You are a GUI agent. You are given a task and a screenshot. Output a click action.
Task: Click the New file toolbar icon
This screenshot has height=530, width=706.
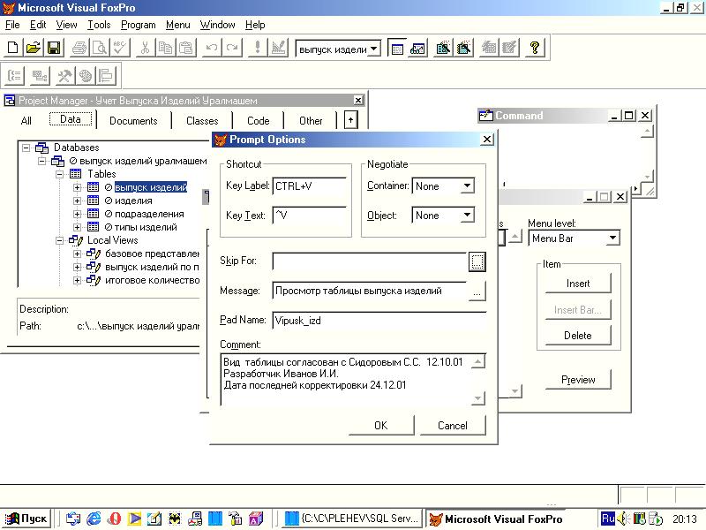coord(13,48)
